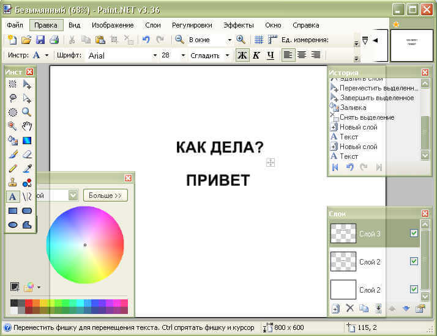
Task: Click the Undo arrow in main toolbar
Action: coord(146,40)
